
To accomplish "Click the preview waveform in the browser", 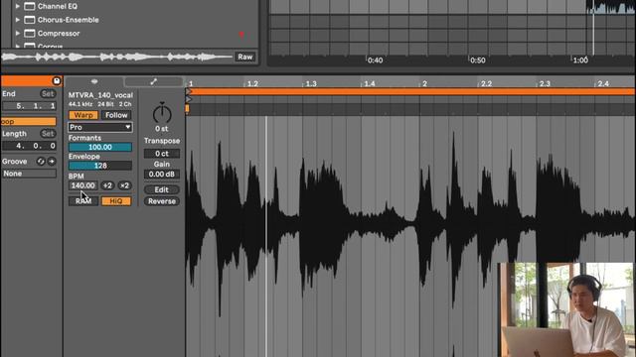I will coord(117,58).
